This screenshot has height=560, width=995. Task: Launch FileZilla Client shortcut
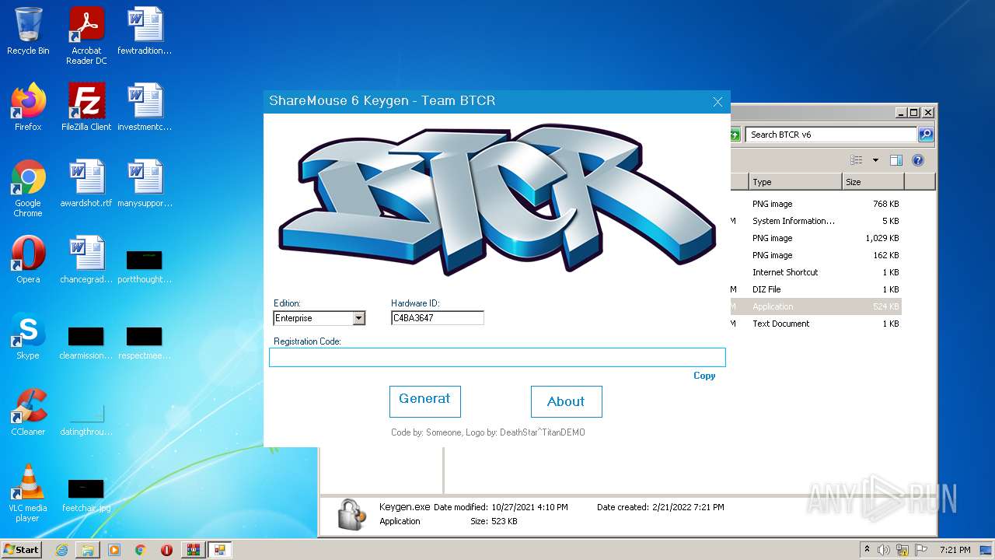coord(86,107)
